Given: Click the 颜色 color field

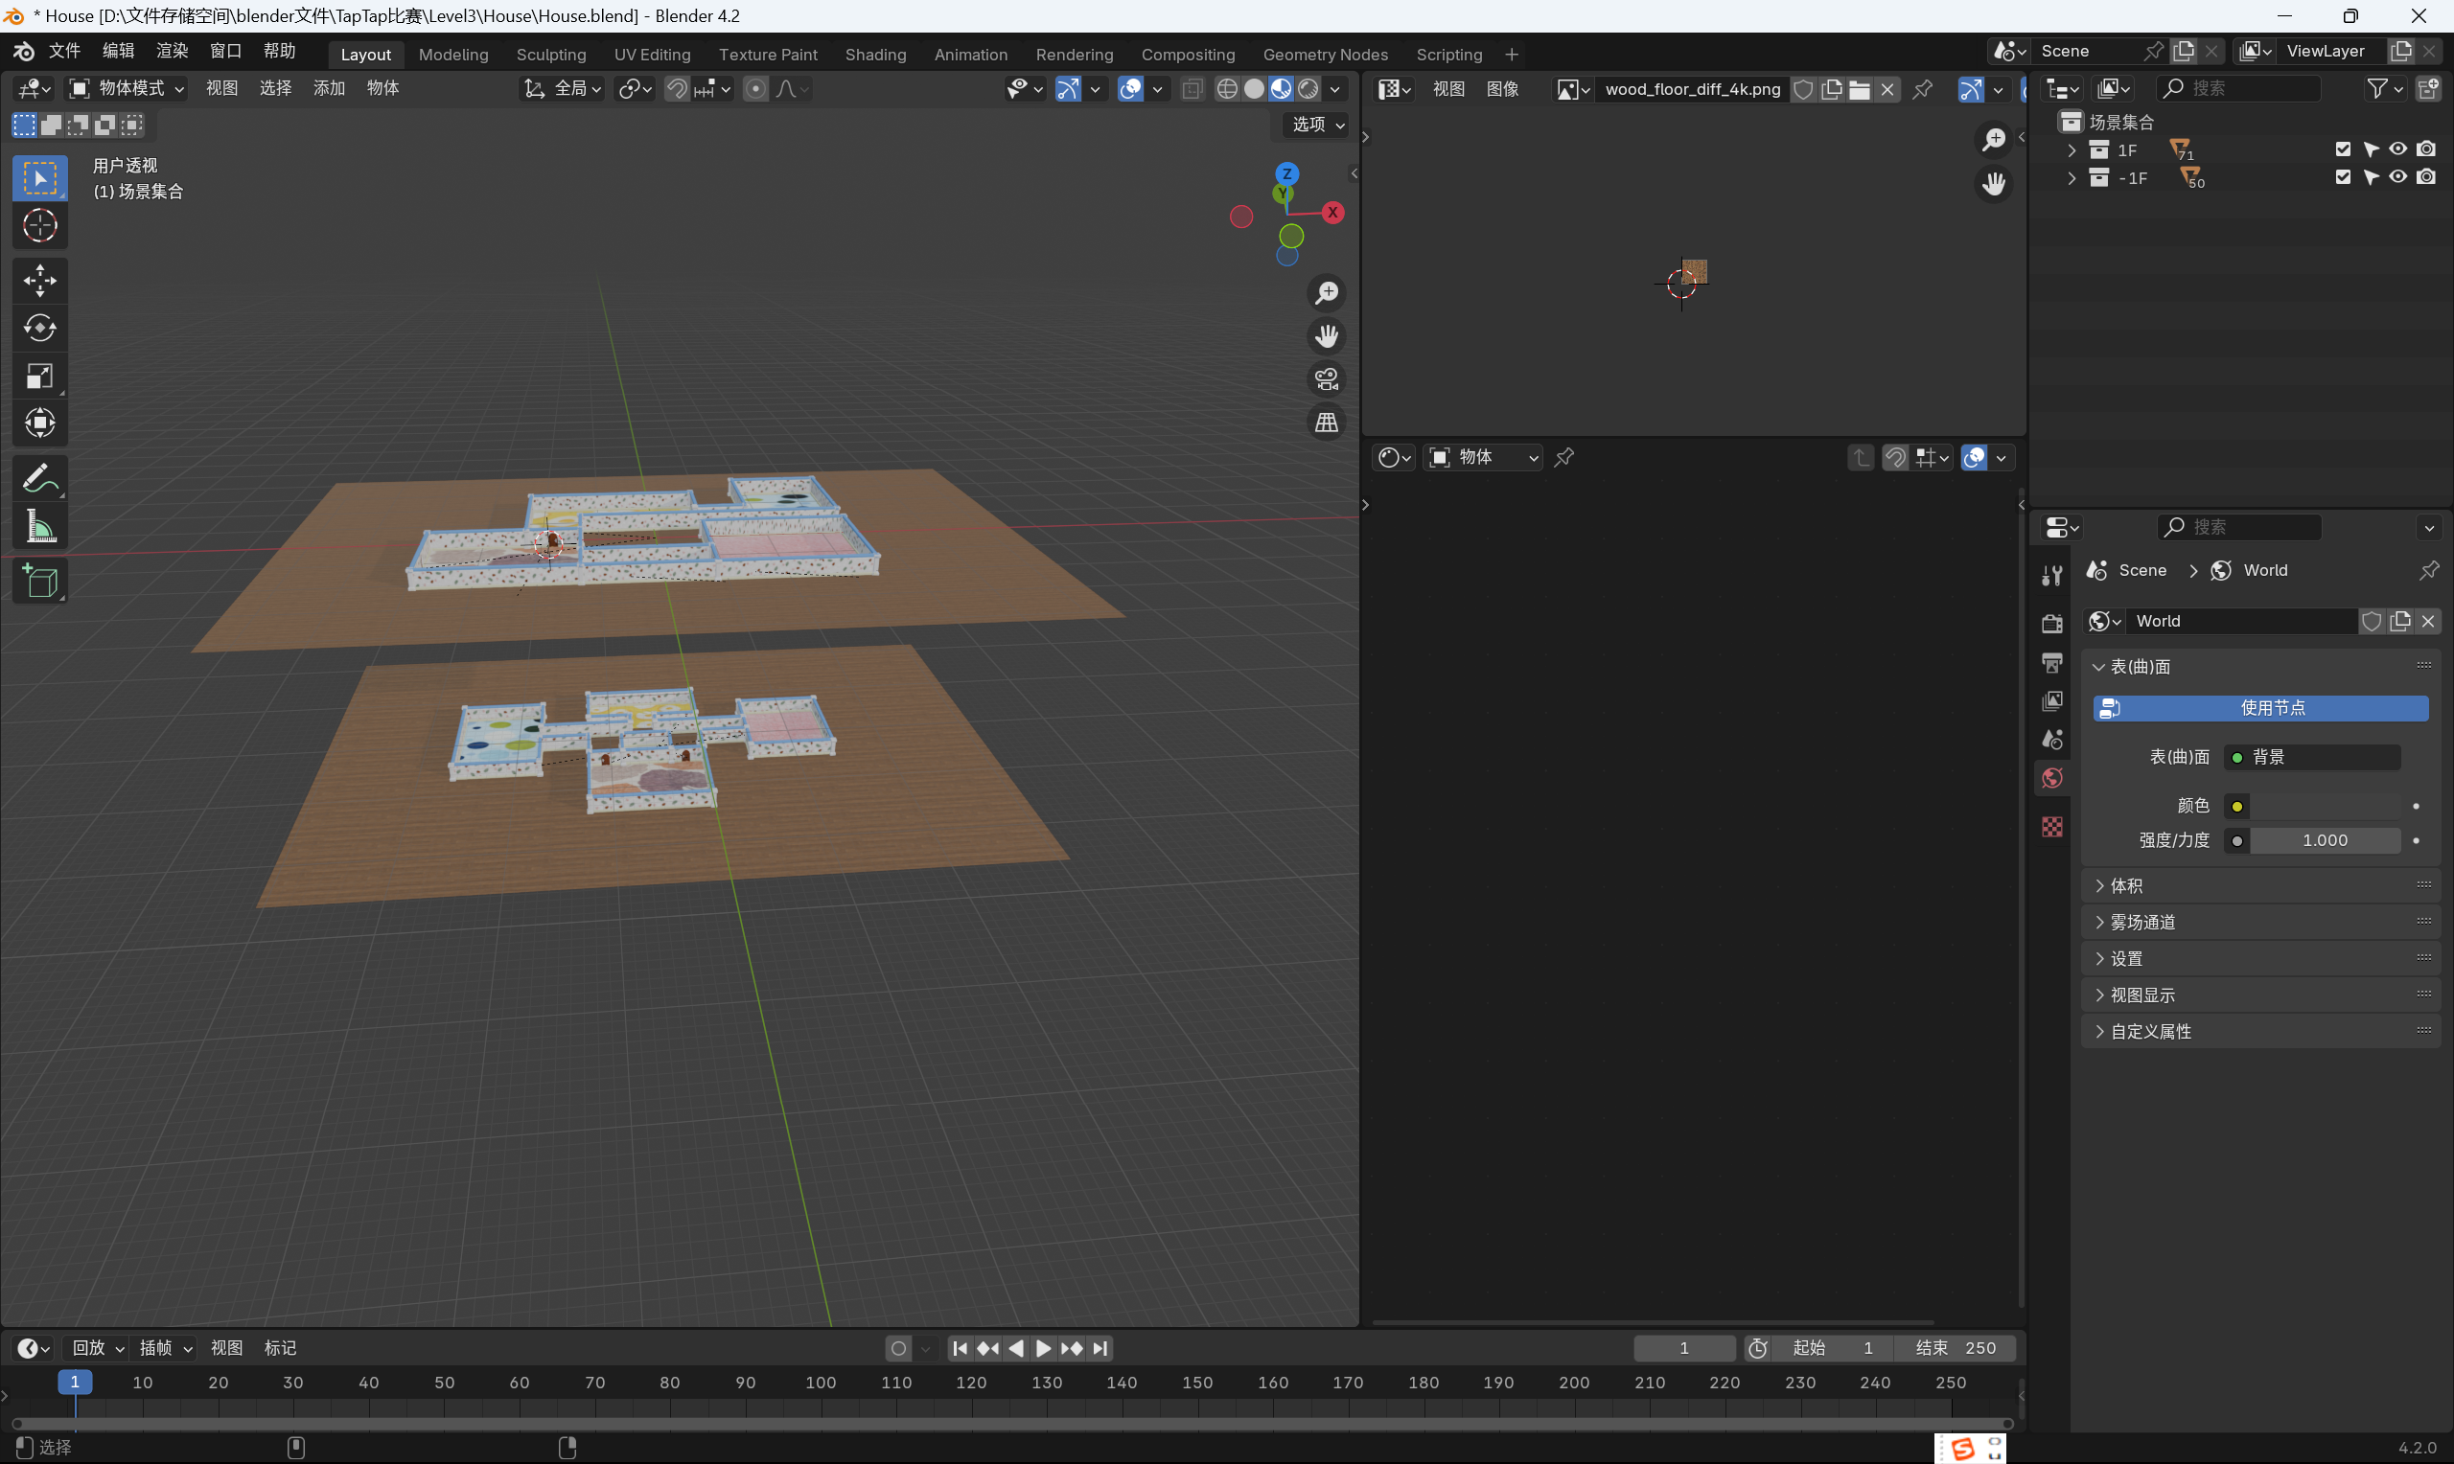Looking at the screenshot, I should [2324, 806].
